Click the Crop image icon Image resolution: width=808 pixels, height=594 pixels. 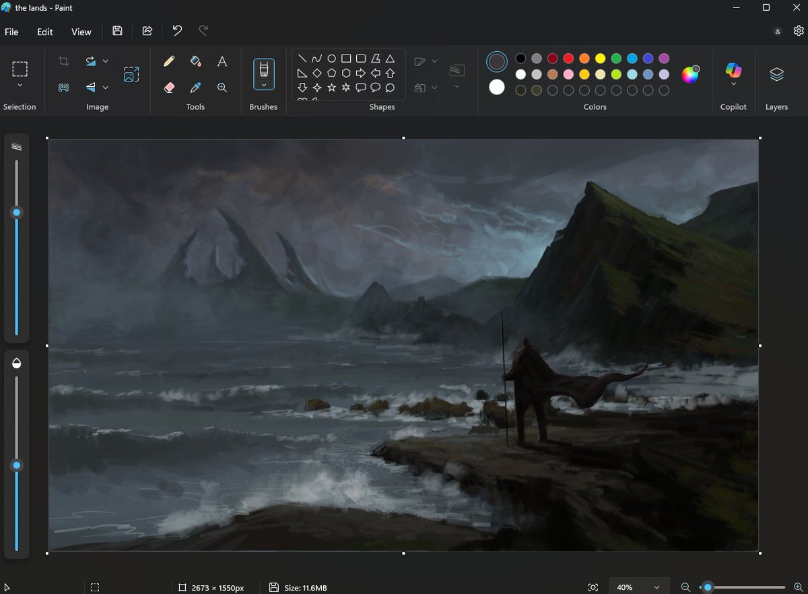tap(63, 61)
